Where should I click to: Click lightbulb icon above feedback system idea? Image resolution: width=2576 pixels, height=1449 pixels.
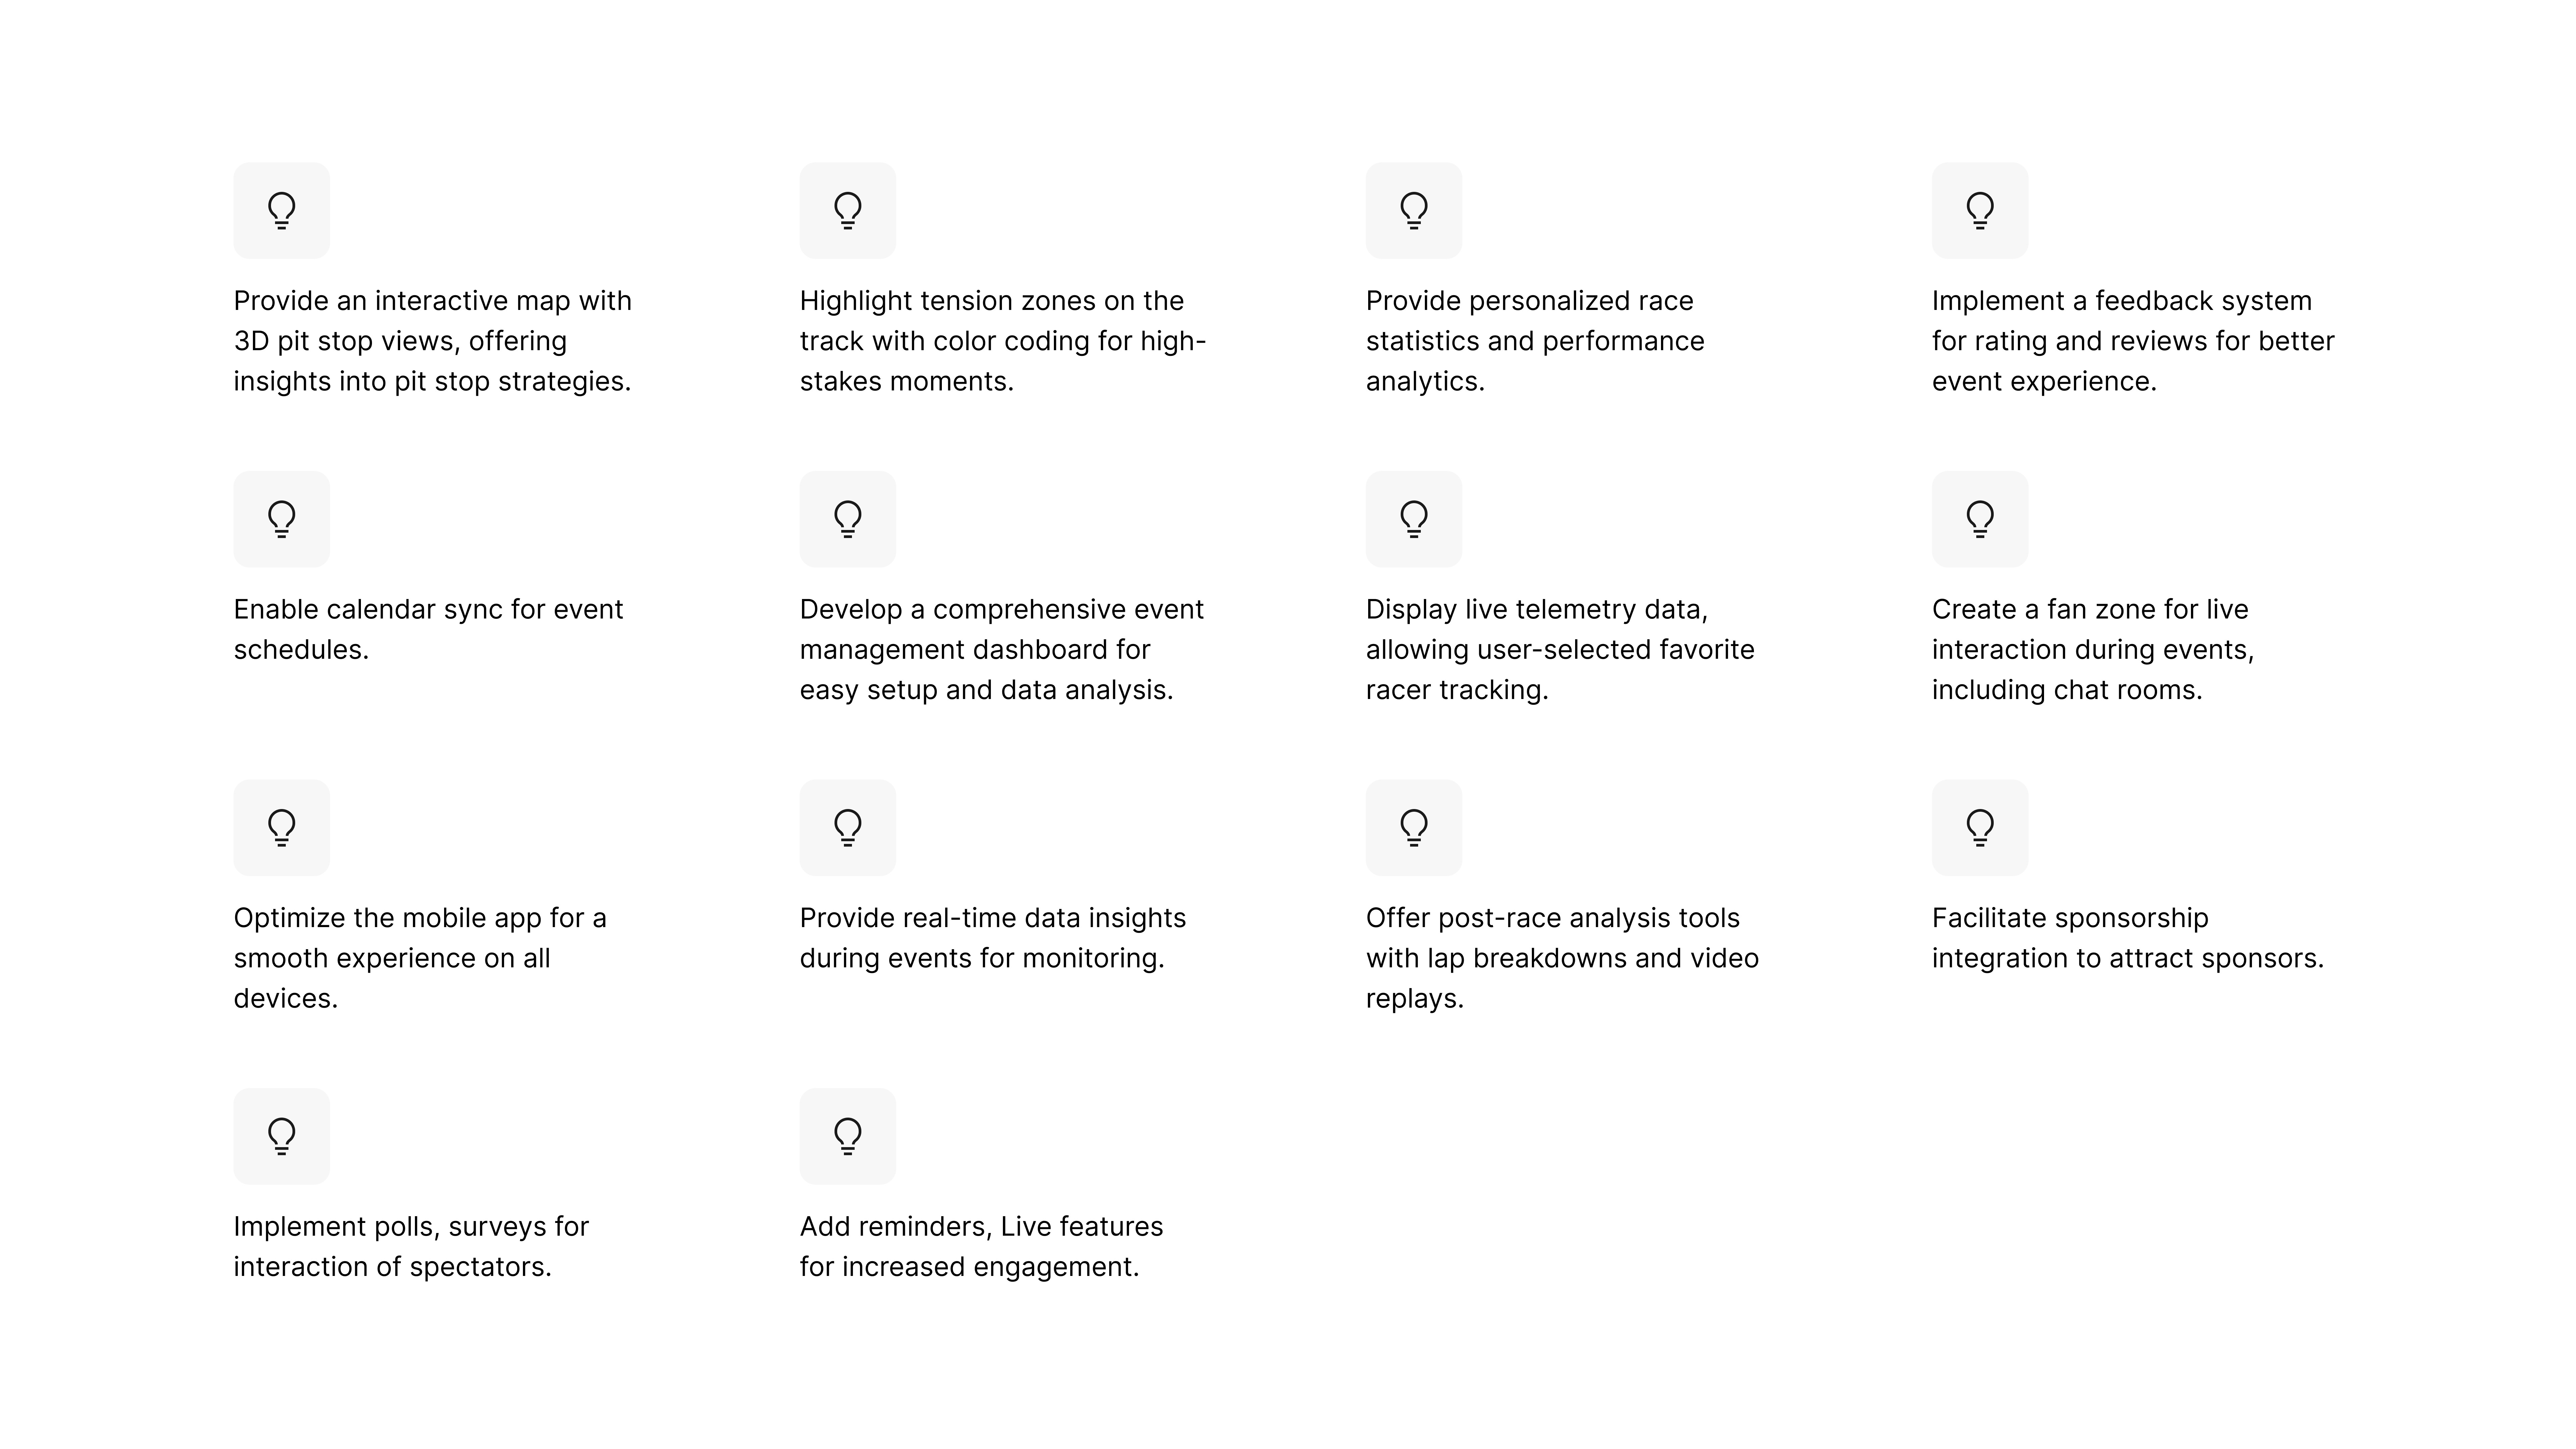coord(1979,210)
